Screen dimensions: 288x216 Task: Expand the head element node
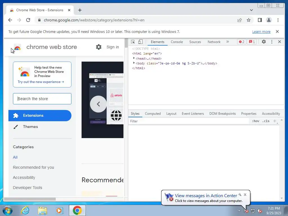pos(134,58)
